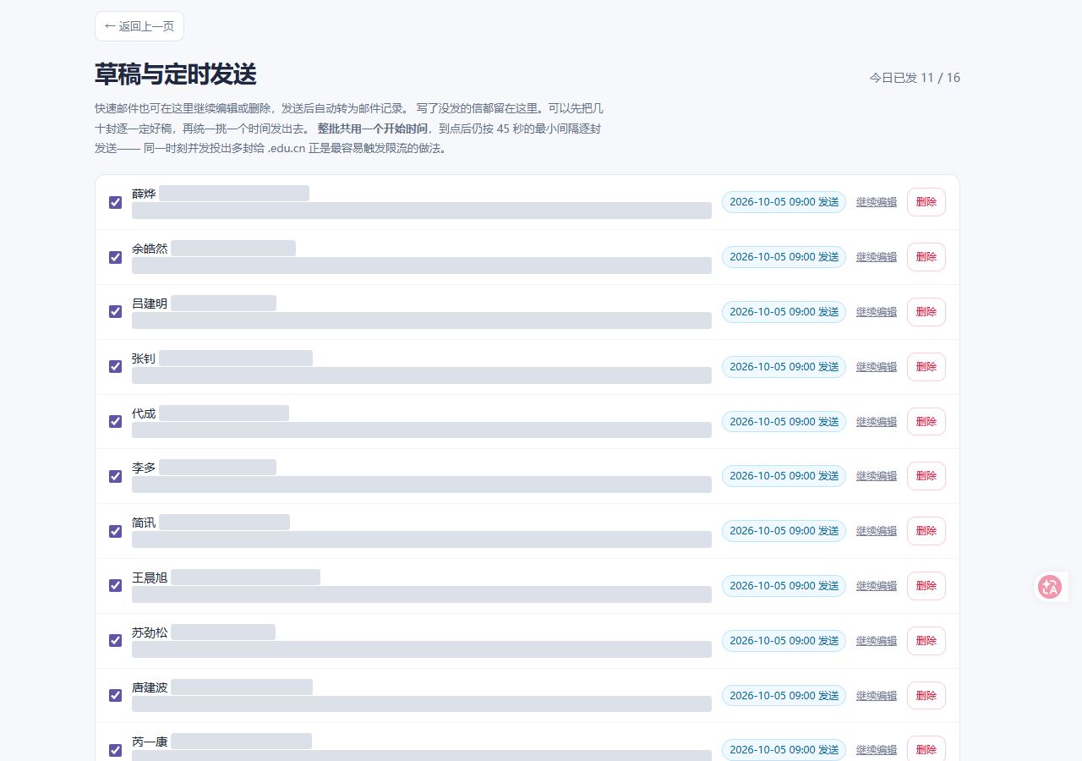
Task: Go back via 返回上一页 button
Action: pos(139,26)
